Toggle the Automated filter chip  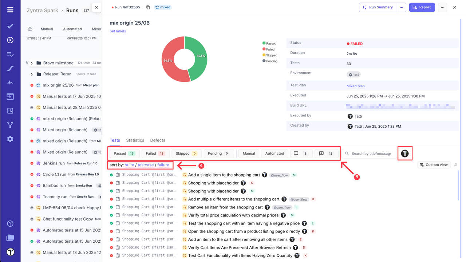274,153
